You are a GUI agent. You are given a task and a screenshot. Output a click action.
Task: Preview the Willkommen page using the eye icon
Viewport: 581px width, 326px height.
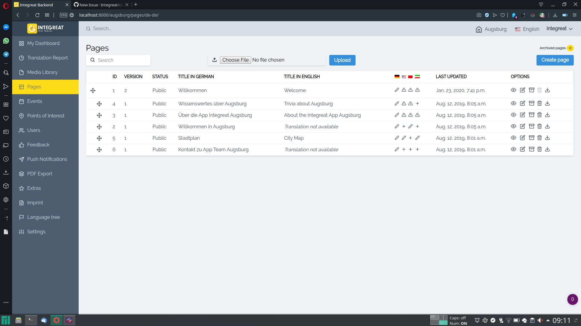click(x=514, y=90)
